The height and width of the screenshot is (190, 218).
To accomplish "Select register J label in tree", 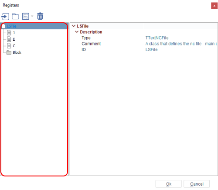I will tap(14, 33).
